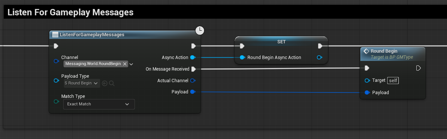Click the Actual Channel output pin
This screenshot has width=447, height=139.
[193, 81]
